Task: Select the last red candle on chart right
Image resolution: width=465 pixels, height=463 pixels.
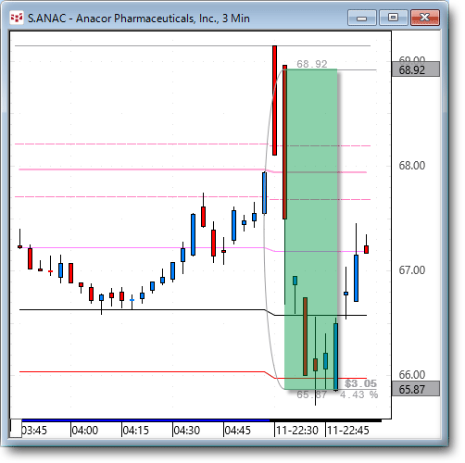Action: pyautogui.click(x=366, y=249)
